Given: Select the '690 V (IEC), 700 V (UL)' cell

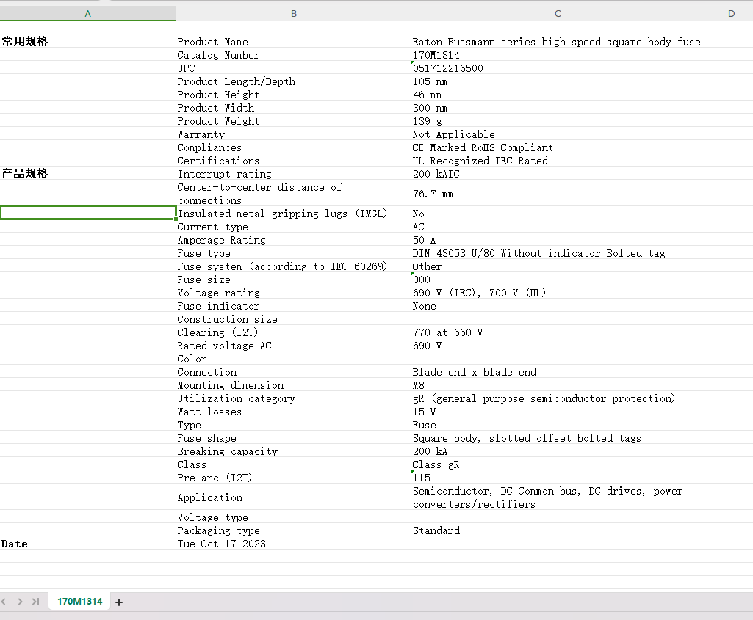Looking at the screenshot, I should point(558,293).
